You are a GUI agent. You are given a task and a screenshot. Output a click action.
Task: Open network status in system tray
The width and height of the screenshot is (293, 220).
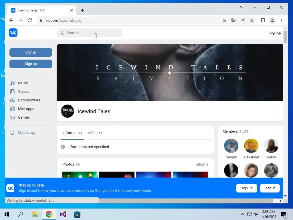(x=249, y=214)
